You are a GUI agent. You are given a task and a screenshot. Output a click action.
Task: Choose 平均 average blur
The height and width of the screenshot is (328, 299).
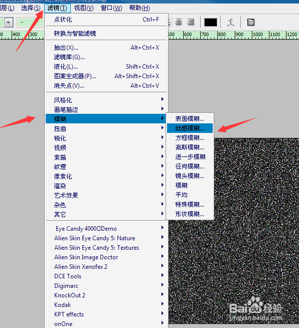190,195
